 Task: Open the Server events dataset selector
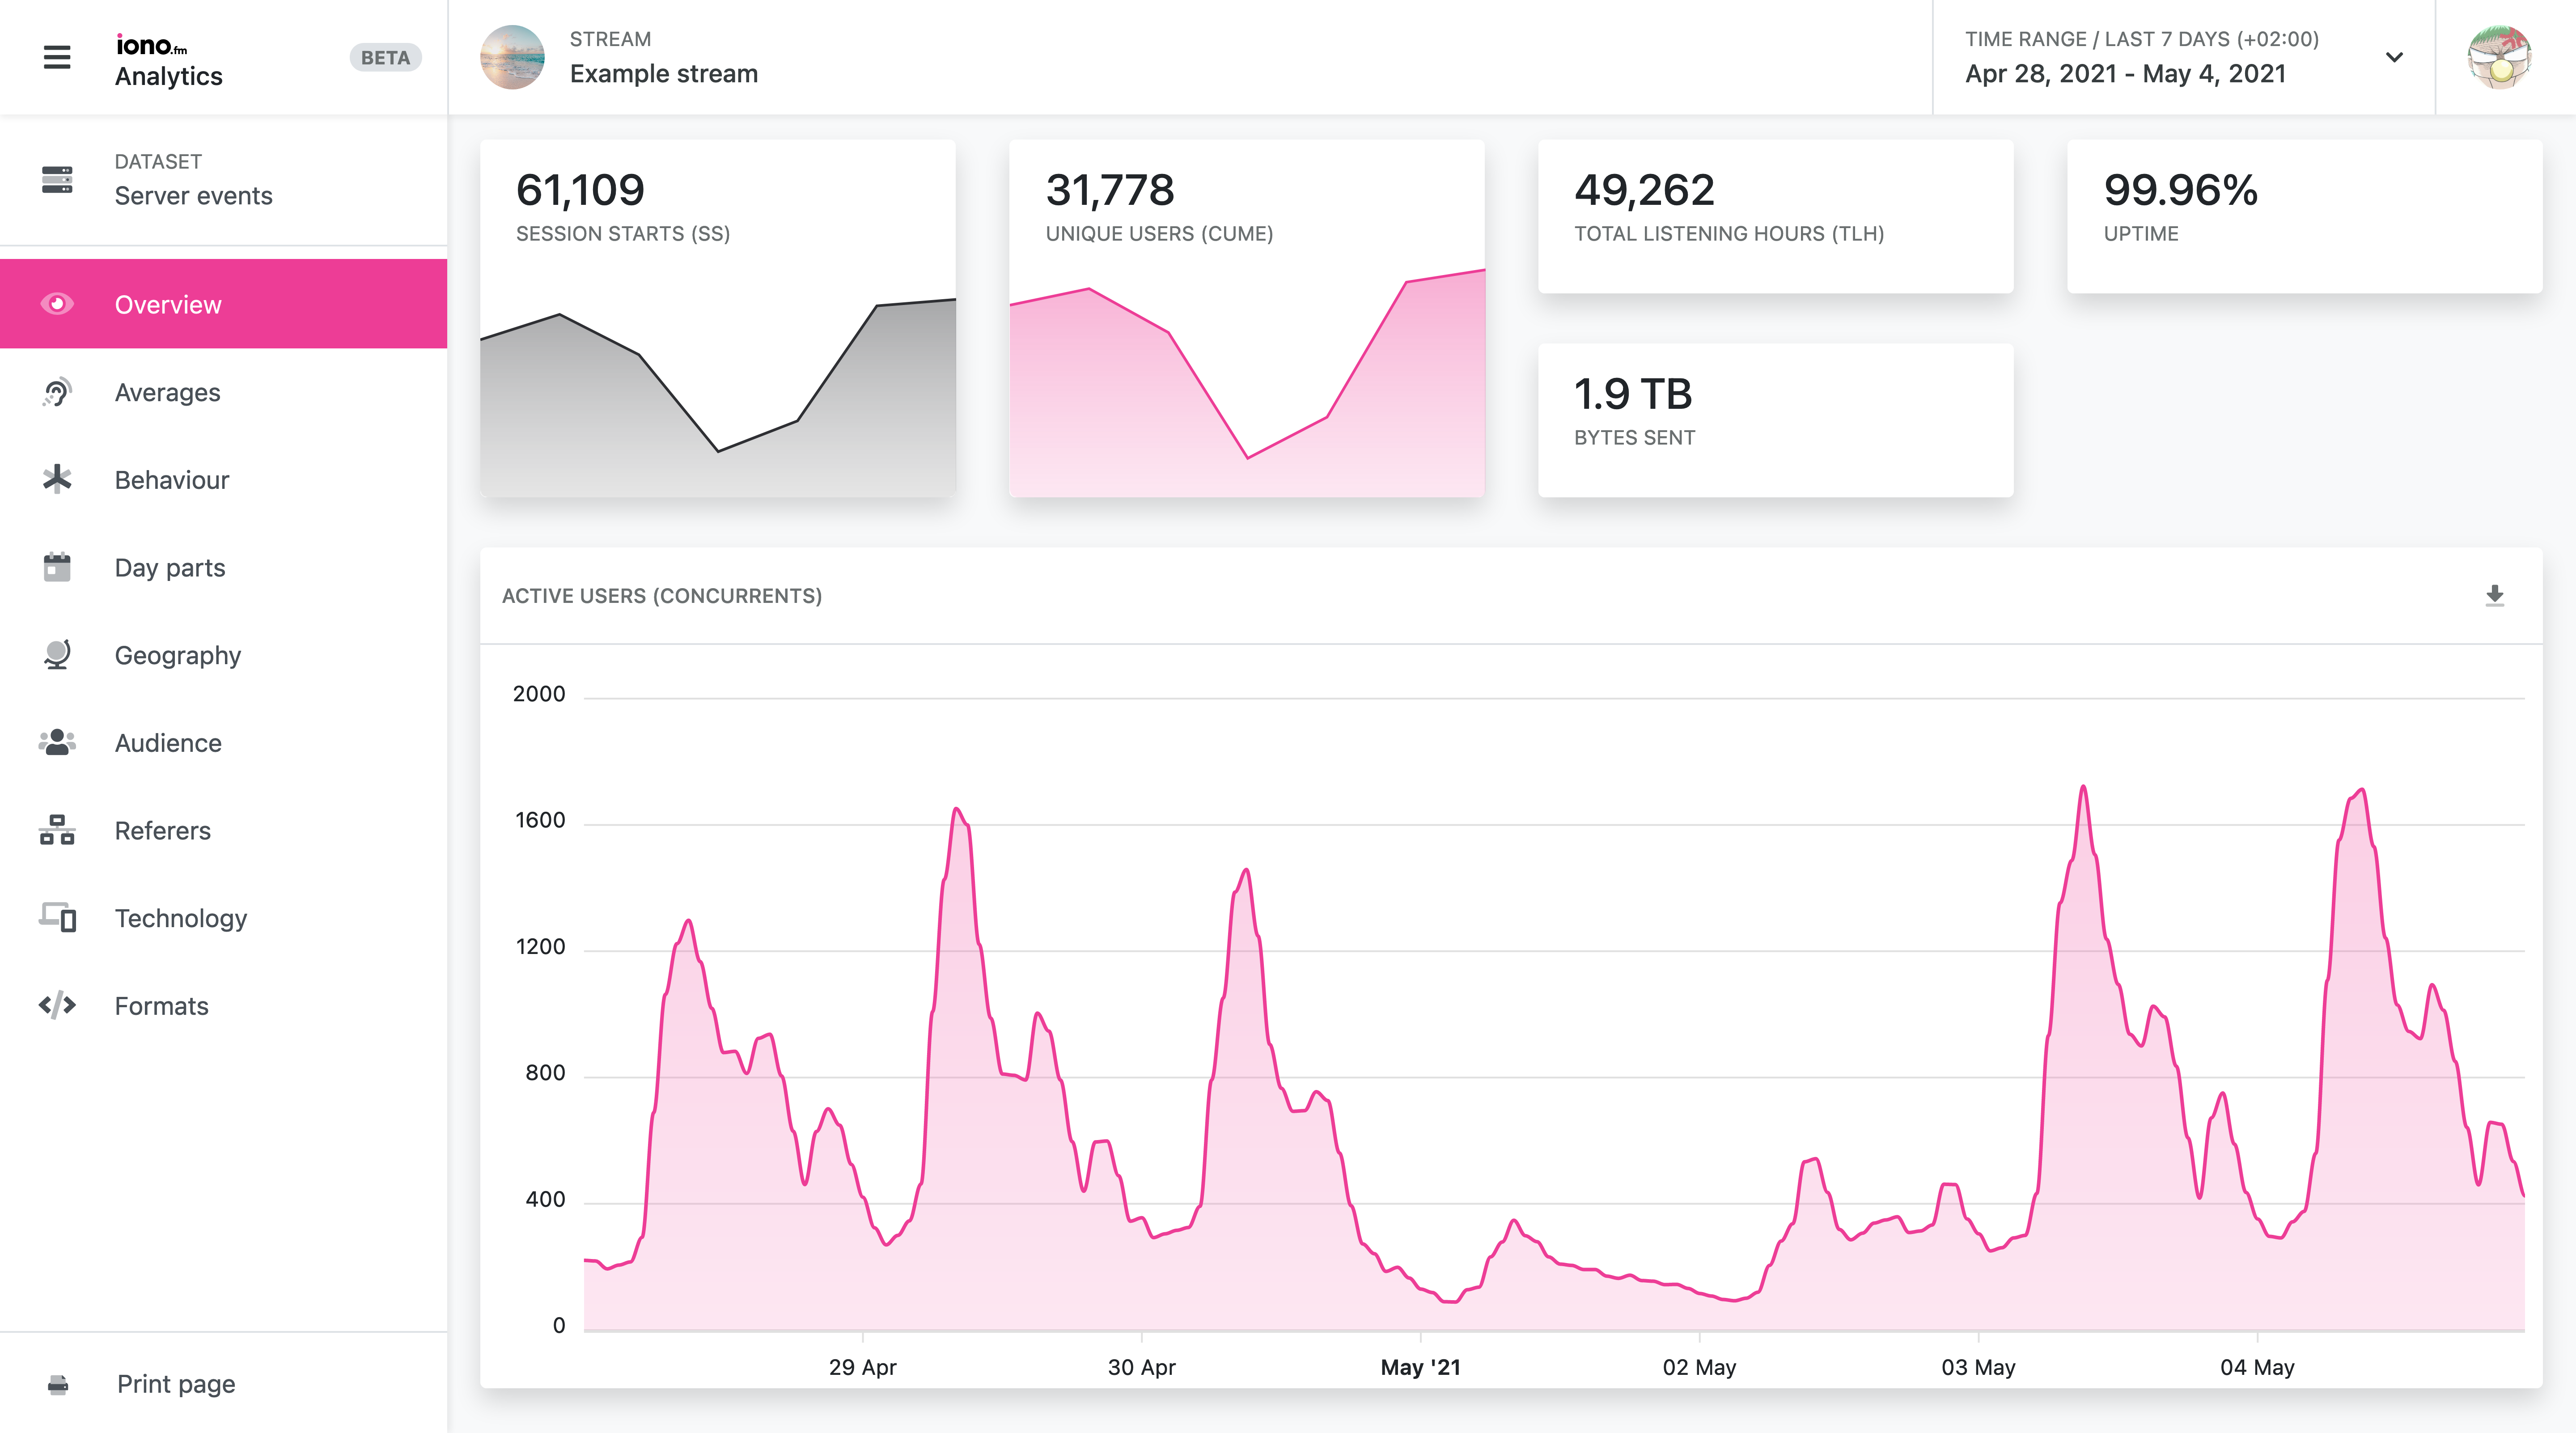click(x=193, y=180)
